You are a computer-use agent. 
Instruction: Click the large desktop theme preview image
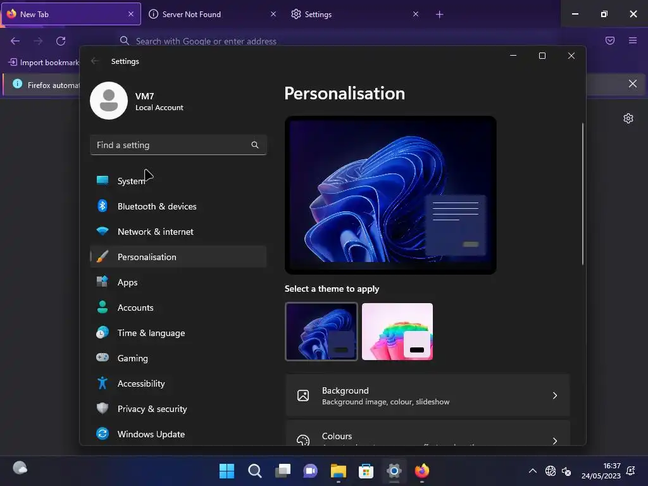390,195
